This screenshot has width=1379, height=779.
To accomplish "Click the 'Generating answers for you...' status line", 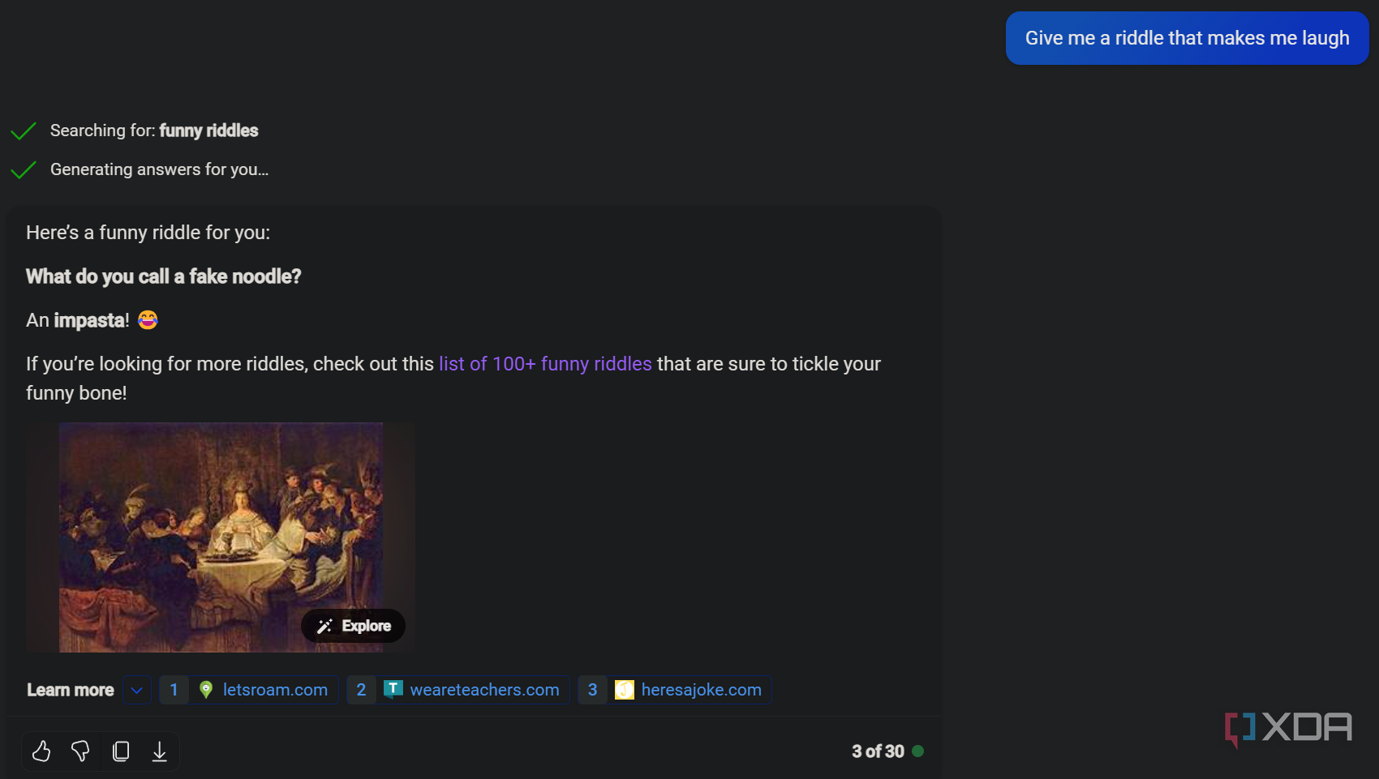I will click(159, 169).
